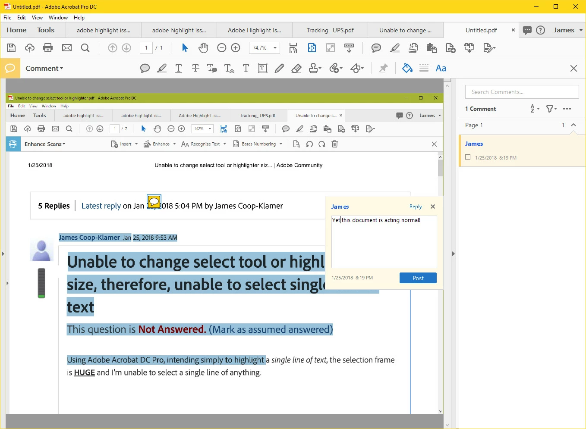Save the file with the floppy disk icon
The image size is (586, 429).
click(x=12, y=48)
